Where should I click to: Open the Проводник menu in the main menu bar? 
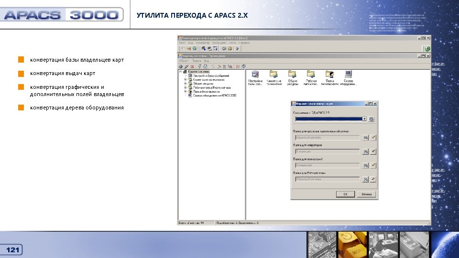219,43
